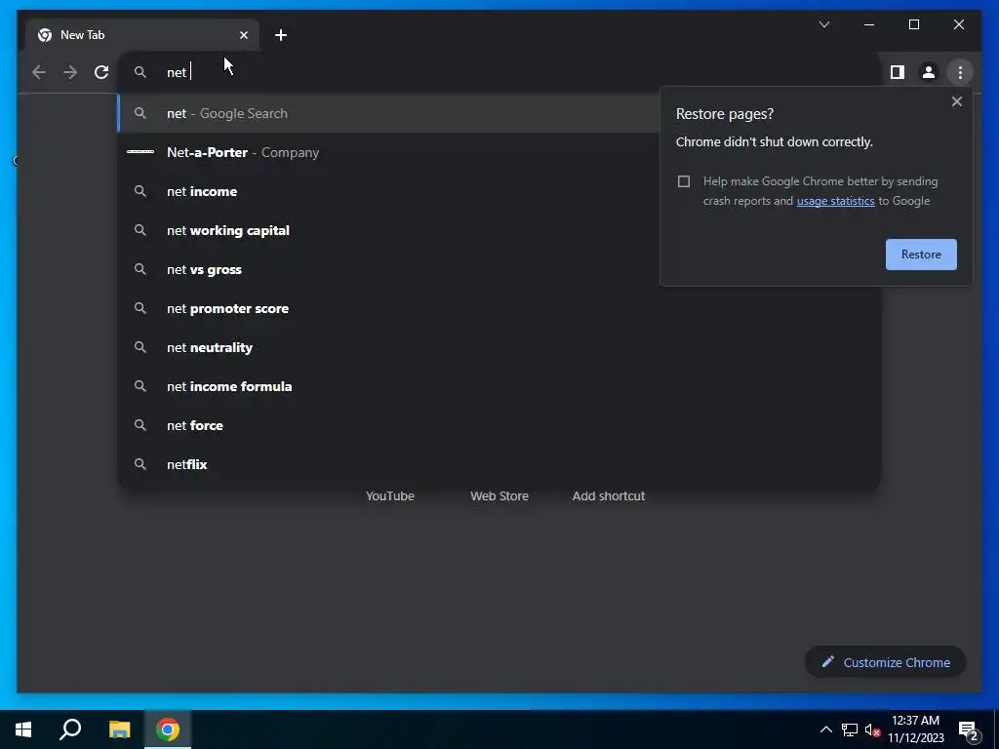Click the Net-a-Porter logo icon
Screen dimensions: 999x749
140,151
